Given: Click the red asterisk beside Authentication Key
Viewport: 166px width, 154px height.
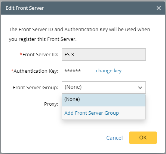Looking at the screenshot, I should pyautogui.click(x=12, y=70).
